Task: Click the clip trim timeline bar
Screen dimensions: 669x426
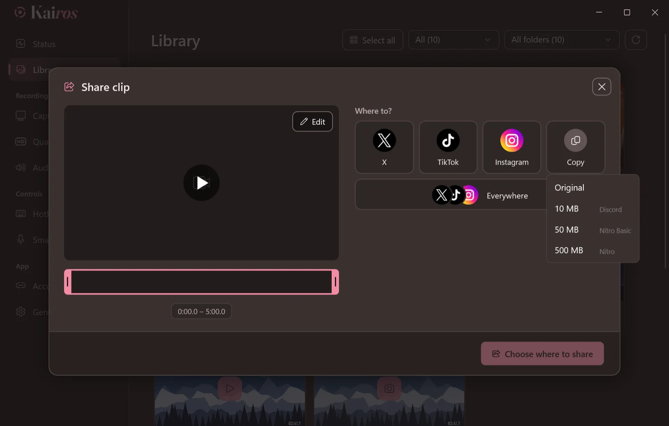Action: point(202,282)
